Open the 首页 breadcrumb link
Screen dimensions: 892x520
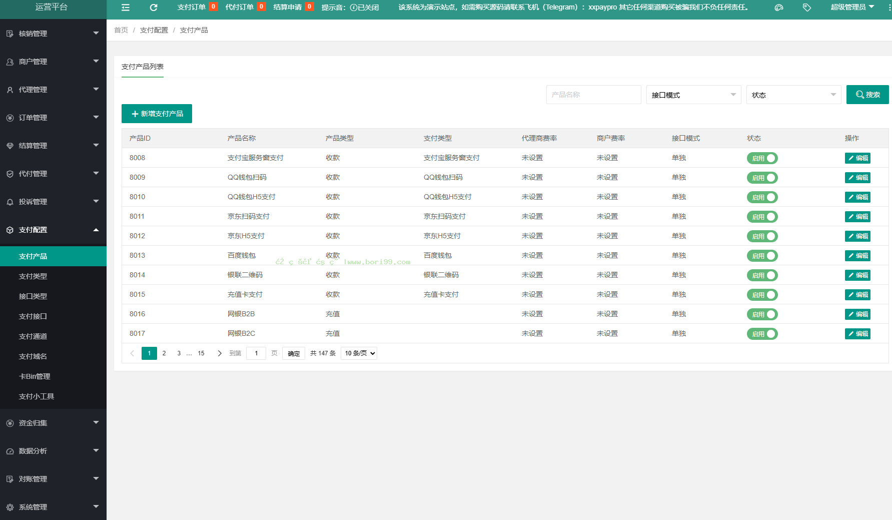pyautogui.click(x=121, y=30)
